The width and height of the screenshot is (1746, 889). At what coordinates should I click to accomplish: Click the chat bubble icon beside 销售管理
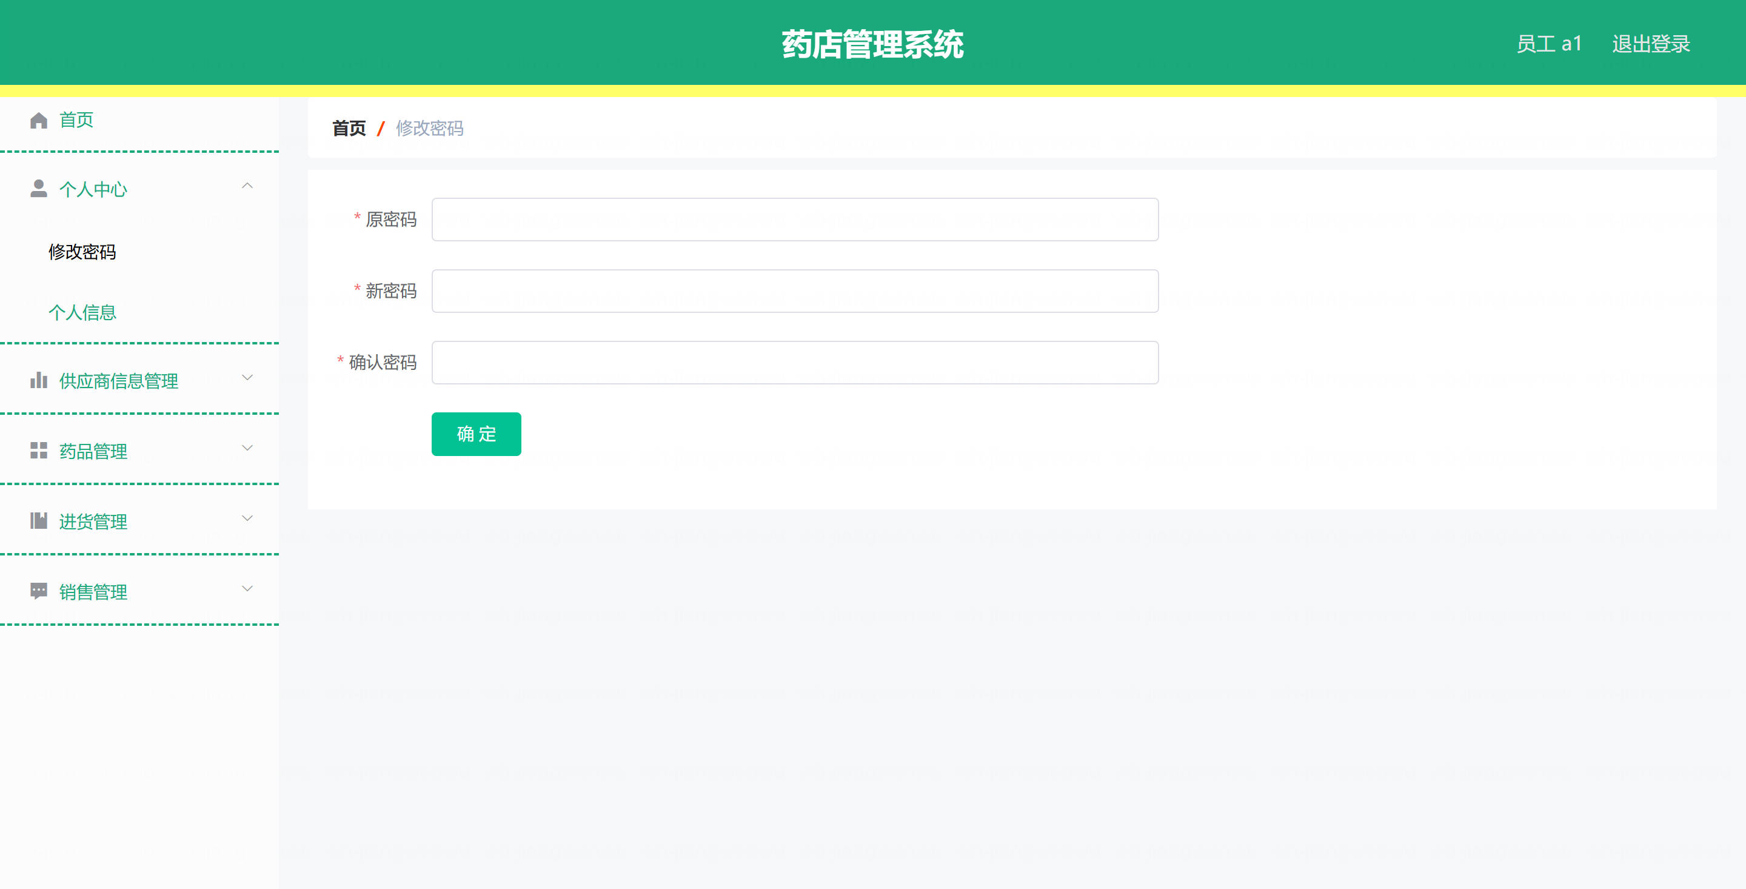click(39, 591)
